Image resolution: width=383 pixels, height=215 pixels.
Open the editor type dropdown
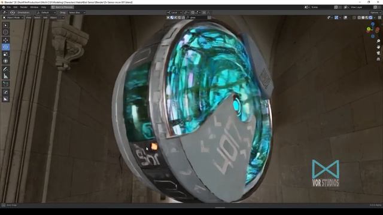(x=5, y=13)
